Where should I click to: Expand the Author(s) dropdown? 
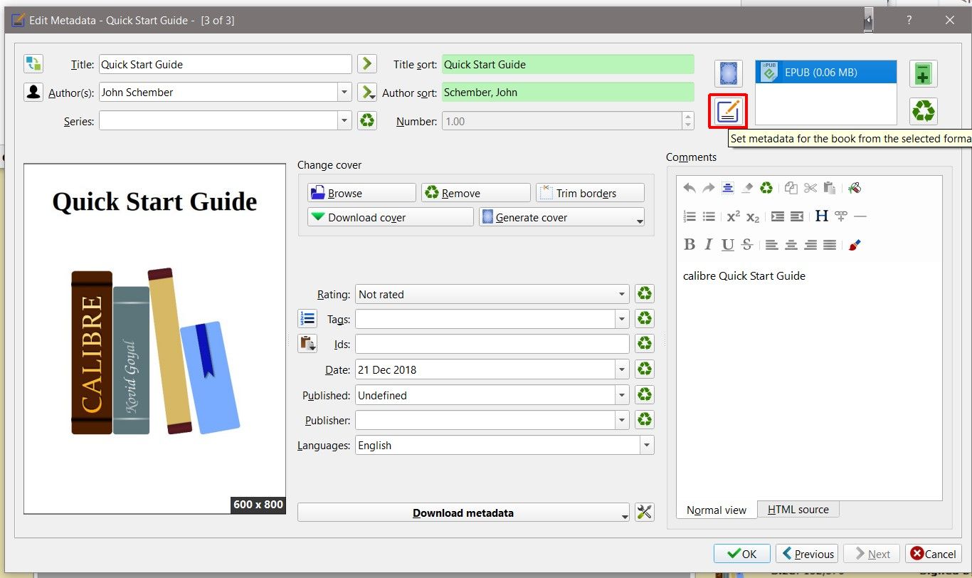344,92
